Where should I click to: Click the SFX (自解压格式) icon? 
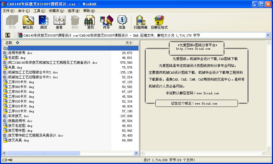pyautogui.click(x=159, y=22)
